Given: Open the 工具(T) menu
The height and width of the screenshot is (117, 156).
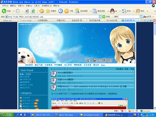Looking at the screenshot, I should (x=37, y=6).
